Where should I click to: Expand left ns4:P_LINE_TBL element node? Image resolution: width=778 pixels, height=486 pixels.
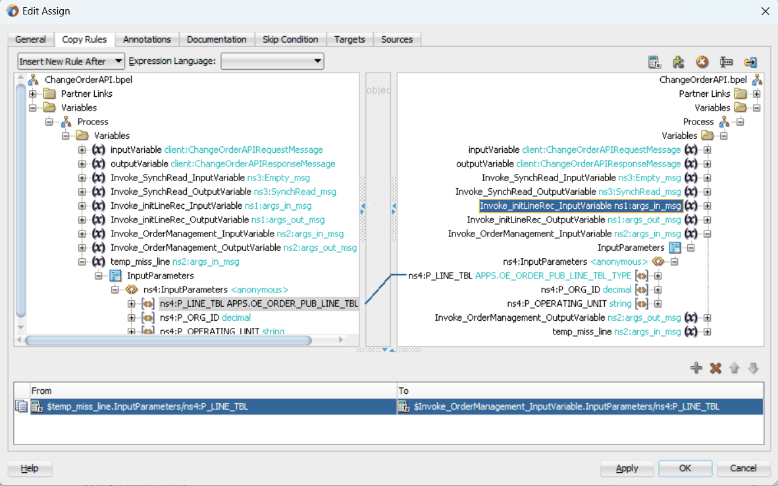pyautogui.click(x=131, y=304)
